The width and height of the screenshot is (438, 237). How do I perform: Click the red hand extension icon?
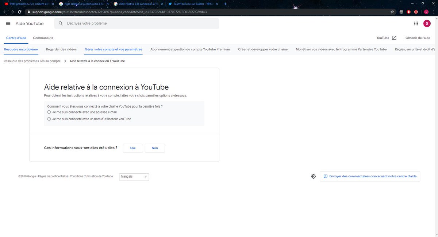[408, 12]
